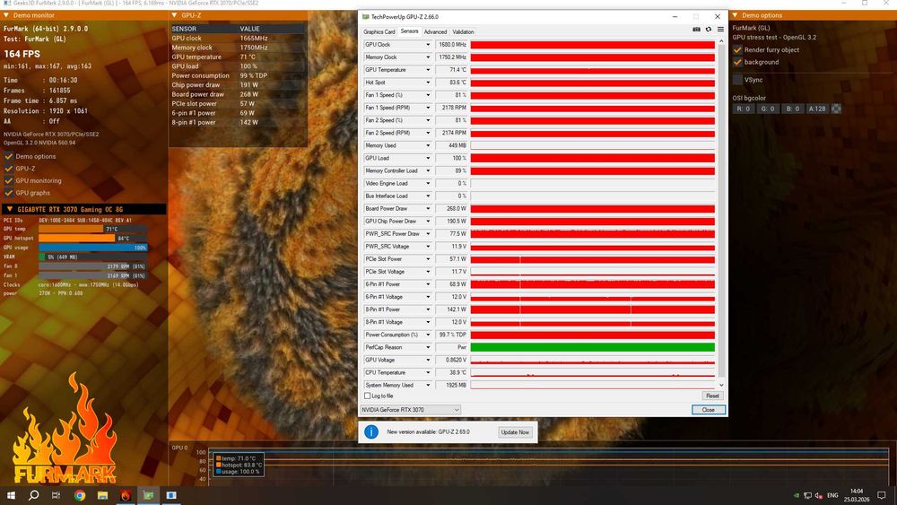The height and width of the screenshot is (505, 897).
Task: Open Task View in taskbar
Action: tap(56, 495)
